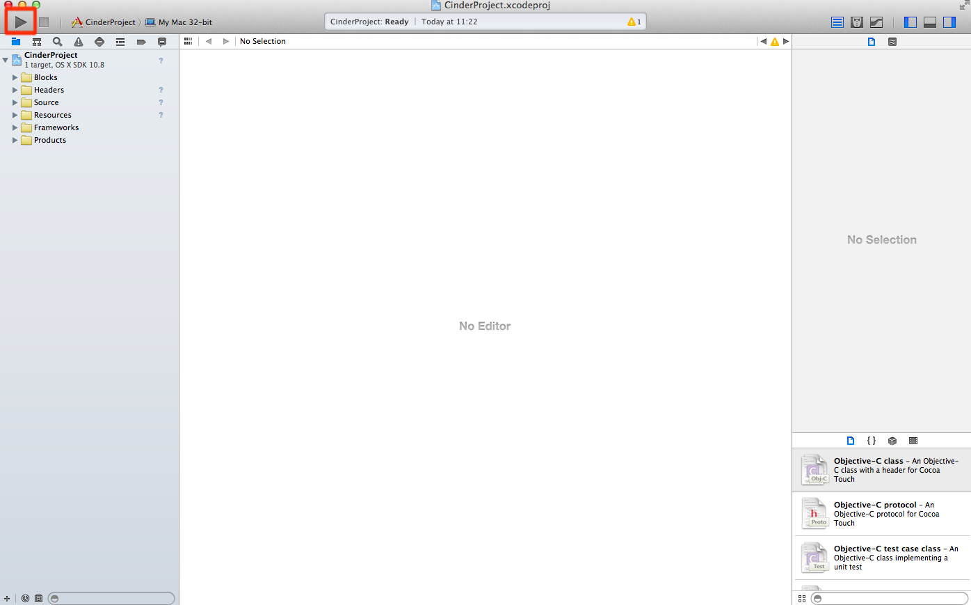Select the Objective-C protocol template
Screen dimensions: 971x605
click(882, 514)
